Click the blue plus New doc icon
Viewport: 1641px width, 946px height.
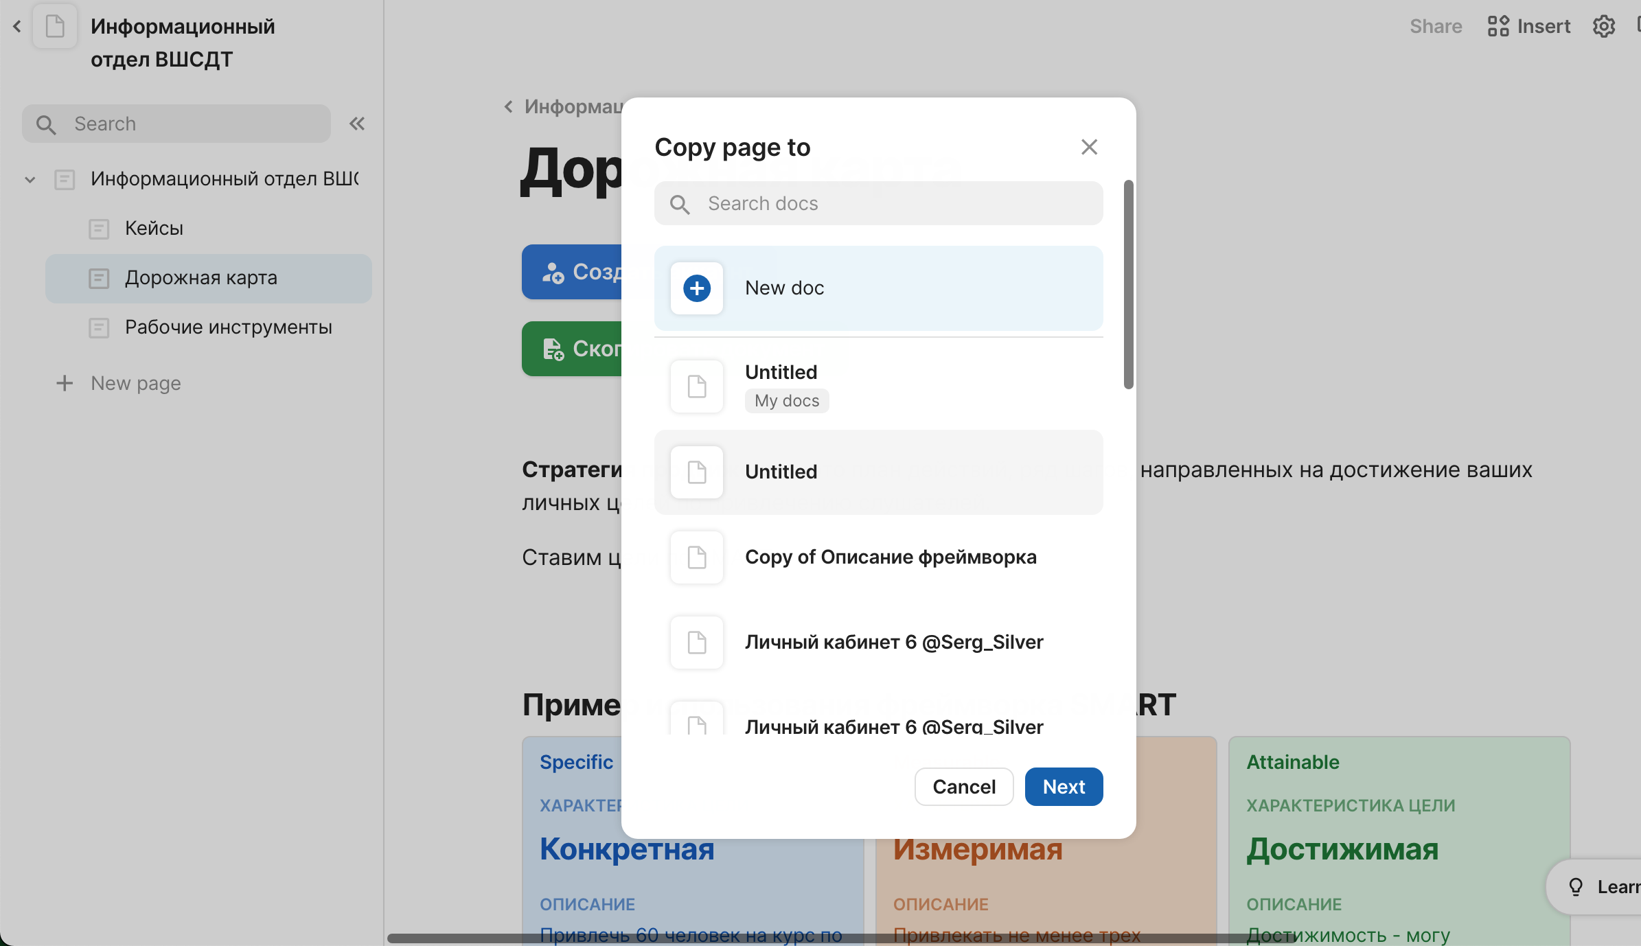[696, 288]
